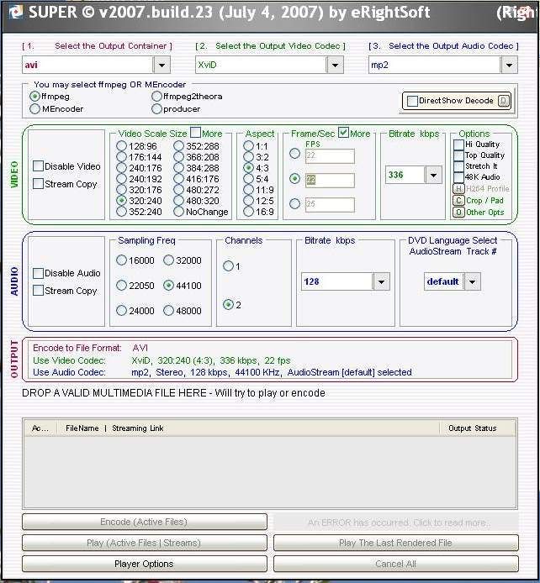This screenshot has width=540, height=583.
Task: Check the Disable Audio checkbox
Action: 38,273
